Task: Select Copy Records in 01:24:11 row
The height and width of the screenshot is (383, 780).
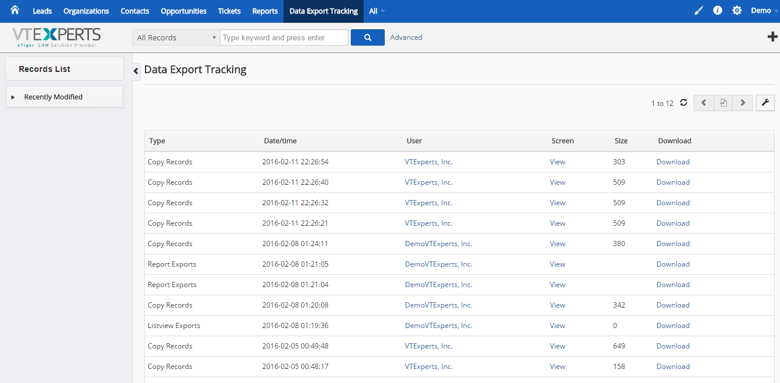Action: click(x=170, y=244)
